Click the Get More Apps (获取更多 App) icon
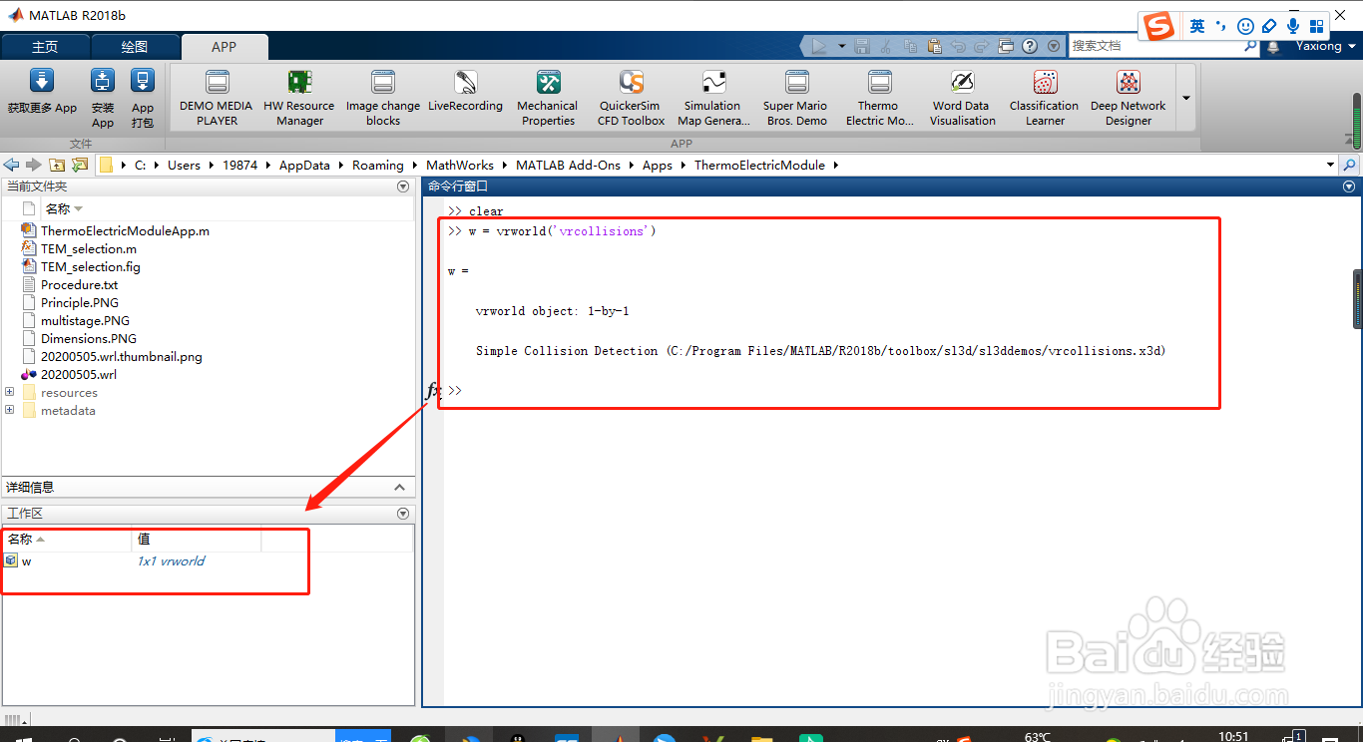 coord(42,82)
